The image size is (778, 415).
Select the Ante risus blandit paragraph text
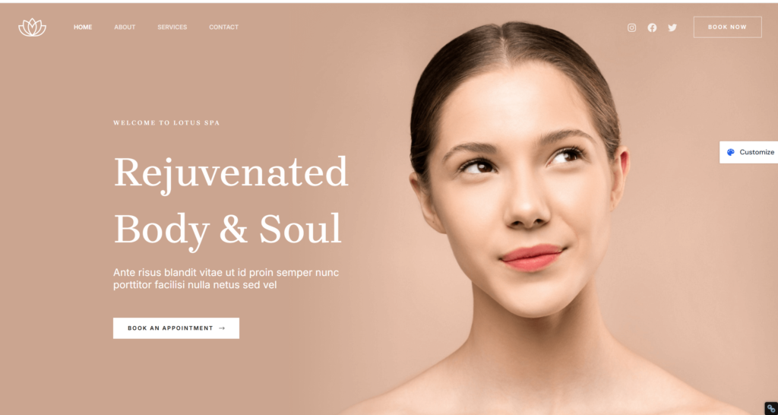(x=226, y=278)
